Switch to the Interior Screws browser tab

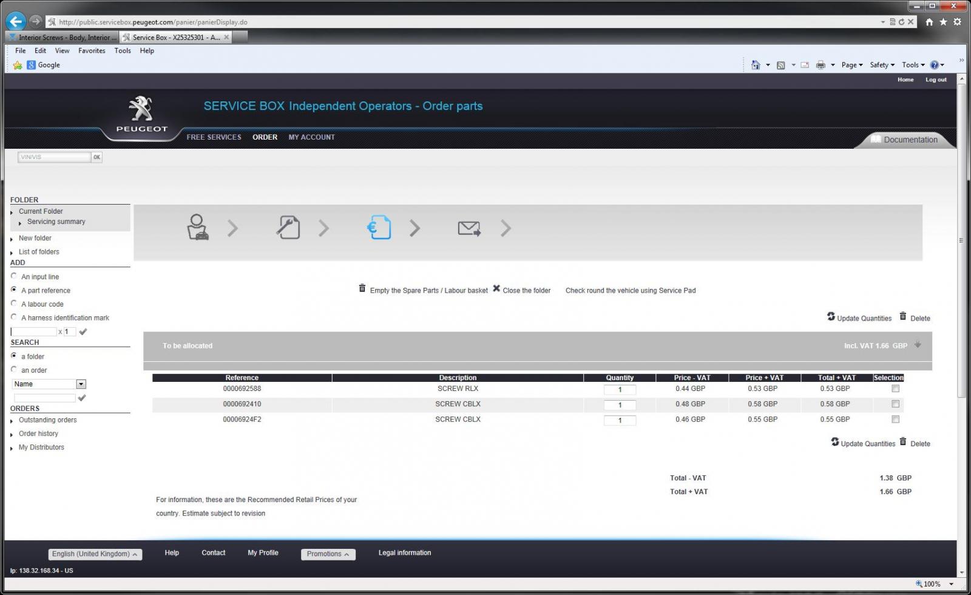point(63,37)
